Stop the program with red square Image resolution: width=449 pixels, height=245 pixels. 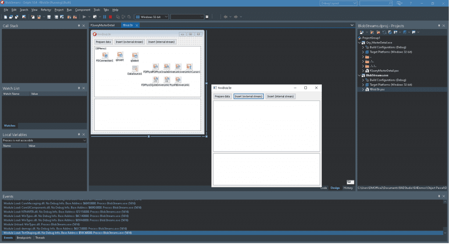tap(110, 17)
